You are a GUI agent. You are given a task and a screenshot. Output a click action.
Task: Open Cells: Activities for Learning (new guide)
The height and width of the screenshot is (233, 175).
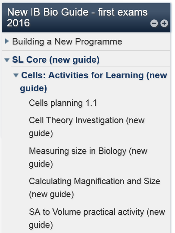(x=94, y=82)
